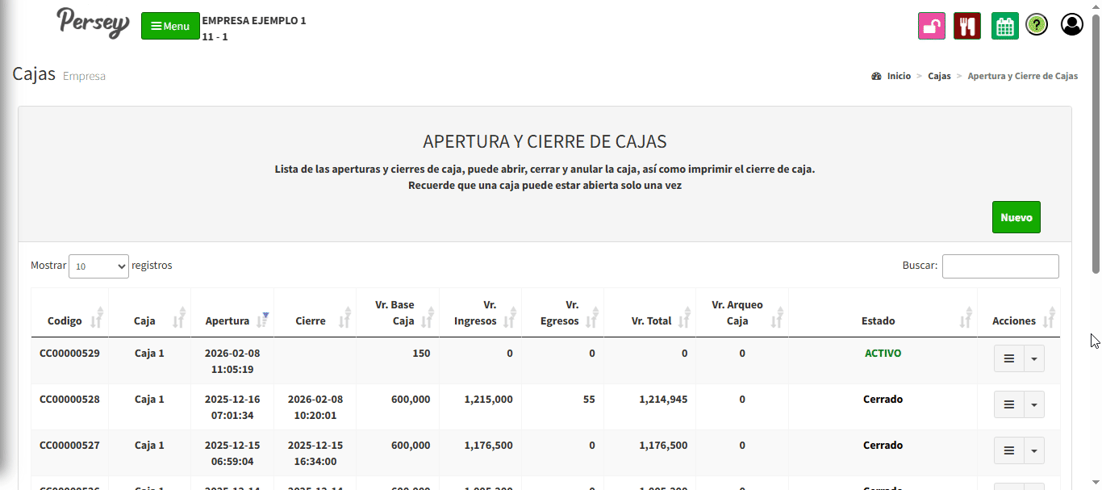Open the records per page dropdown
The image size is (1102, 490).
(98, 266)
